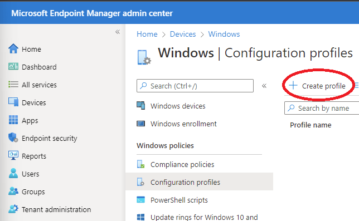
Task: Click Create profile button
Action: (x=318, y=86)
